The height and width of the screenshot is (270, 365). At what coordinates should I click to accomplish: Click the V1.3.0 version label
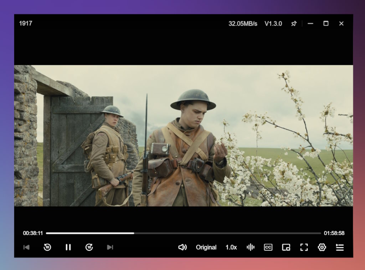(273, 24)
